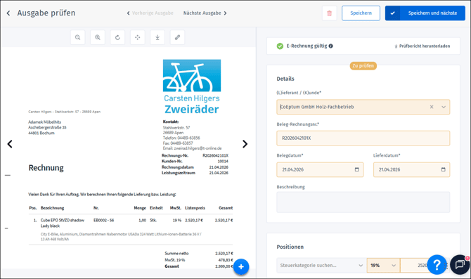Show the next document page with the right arrow
This screenshot has height=279, width=471.
[x=245, y=144]
